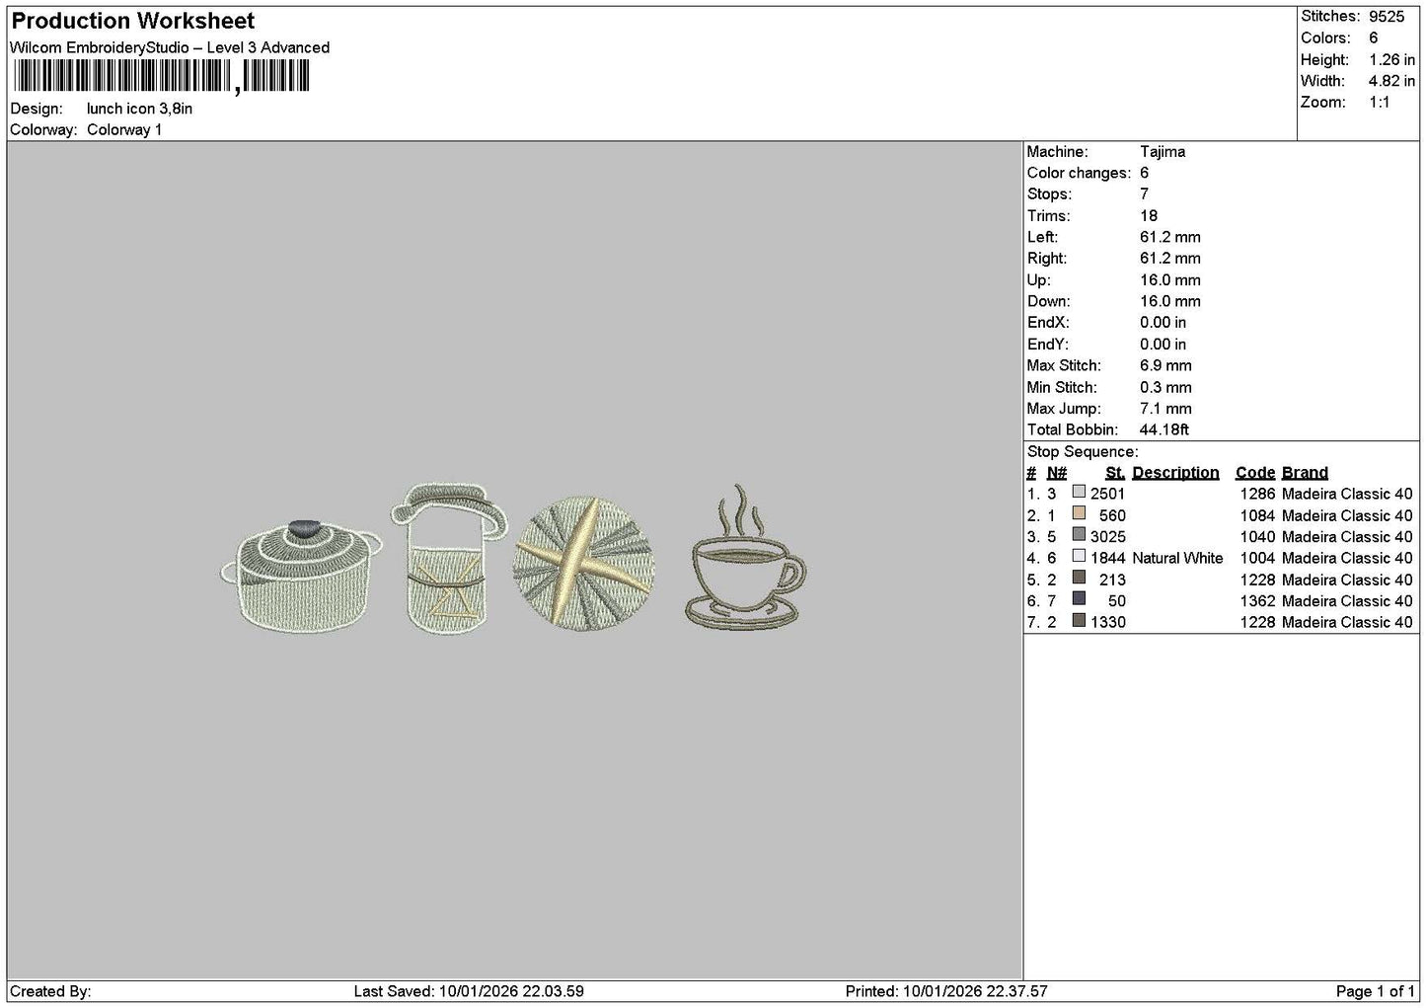The image size is (1426, 1008).
Task: Click code 1084 in stop sequence
Action: pyautogui.click(x=1257, y=515)
